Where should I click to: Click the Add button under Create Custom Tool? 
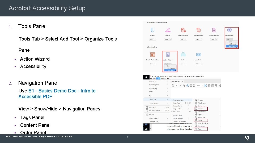click(151, 64)
